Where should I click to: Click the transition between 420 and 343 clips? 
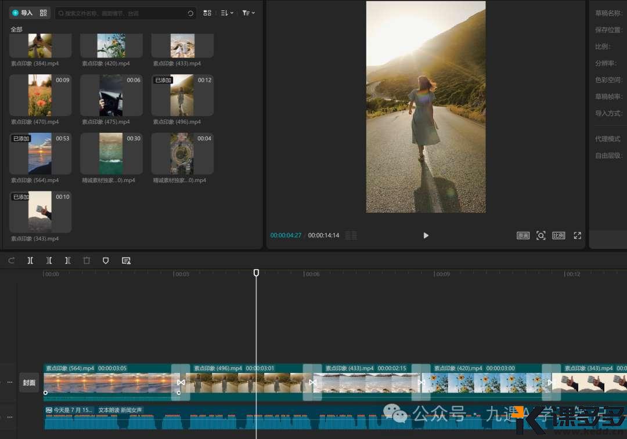551,382
